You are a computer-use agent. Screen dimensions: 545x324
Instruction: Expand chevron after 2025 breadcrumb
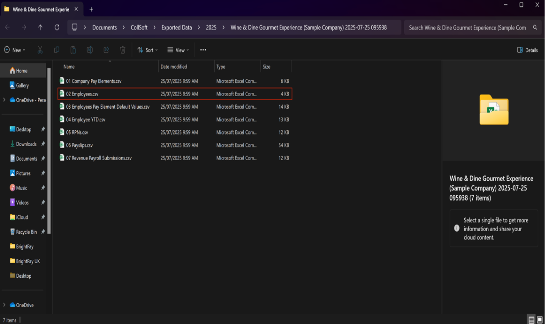point(223,27)
